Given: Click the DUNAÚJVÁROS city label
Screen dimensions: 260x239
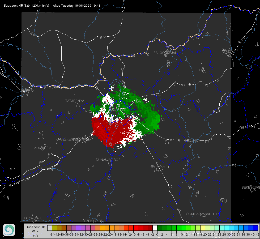Looking at the screenshot, I should tap(108, 160).
